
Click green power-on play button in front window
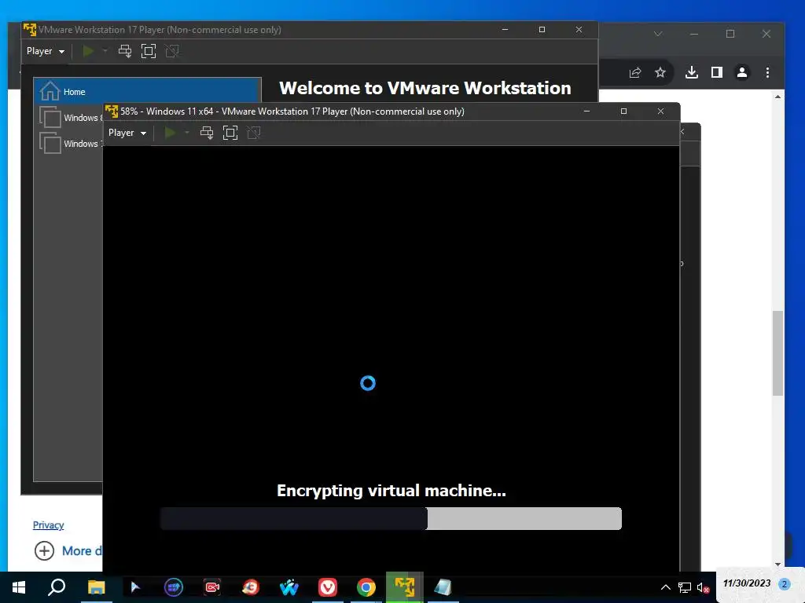click(x=170, y=133)
